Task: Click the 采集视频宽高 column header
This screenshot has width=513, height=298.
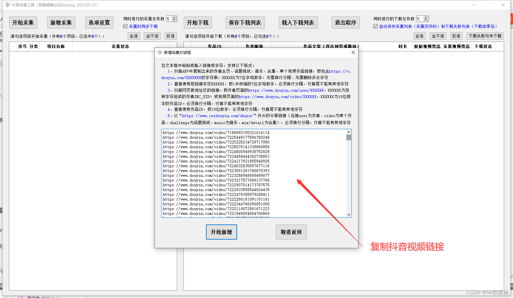Action: click(x=456, y=46)
